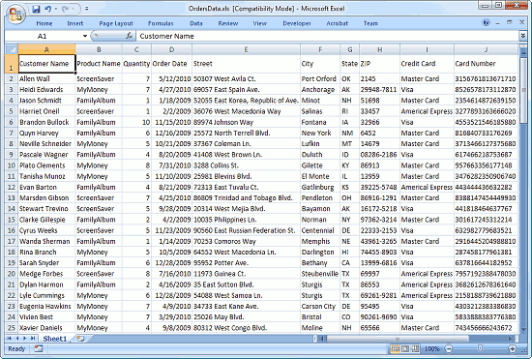532x359 pixels.
Task: Go to last sheet tab navigation arrow
Action: 33,339
